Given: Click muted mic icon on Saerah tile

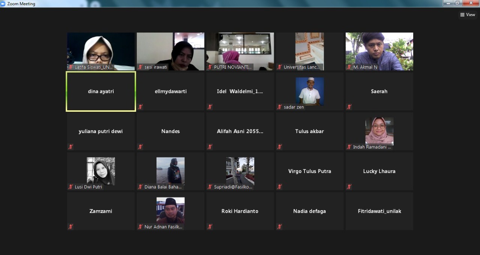Looking at the screenshot, I should pyautogui.click(x=349, y=107).
